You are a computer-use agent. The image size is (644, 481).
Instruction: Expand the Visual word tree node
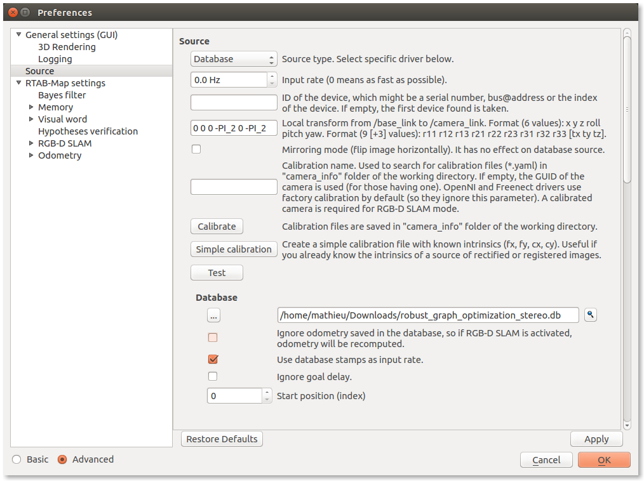point(31,119)
